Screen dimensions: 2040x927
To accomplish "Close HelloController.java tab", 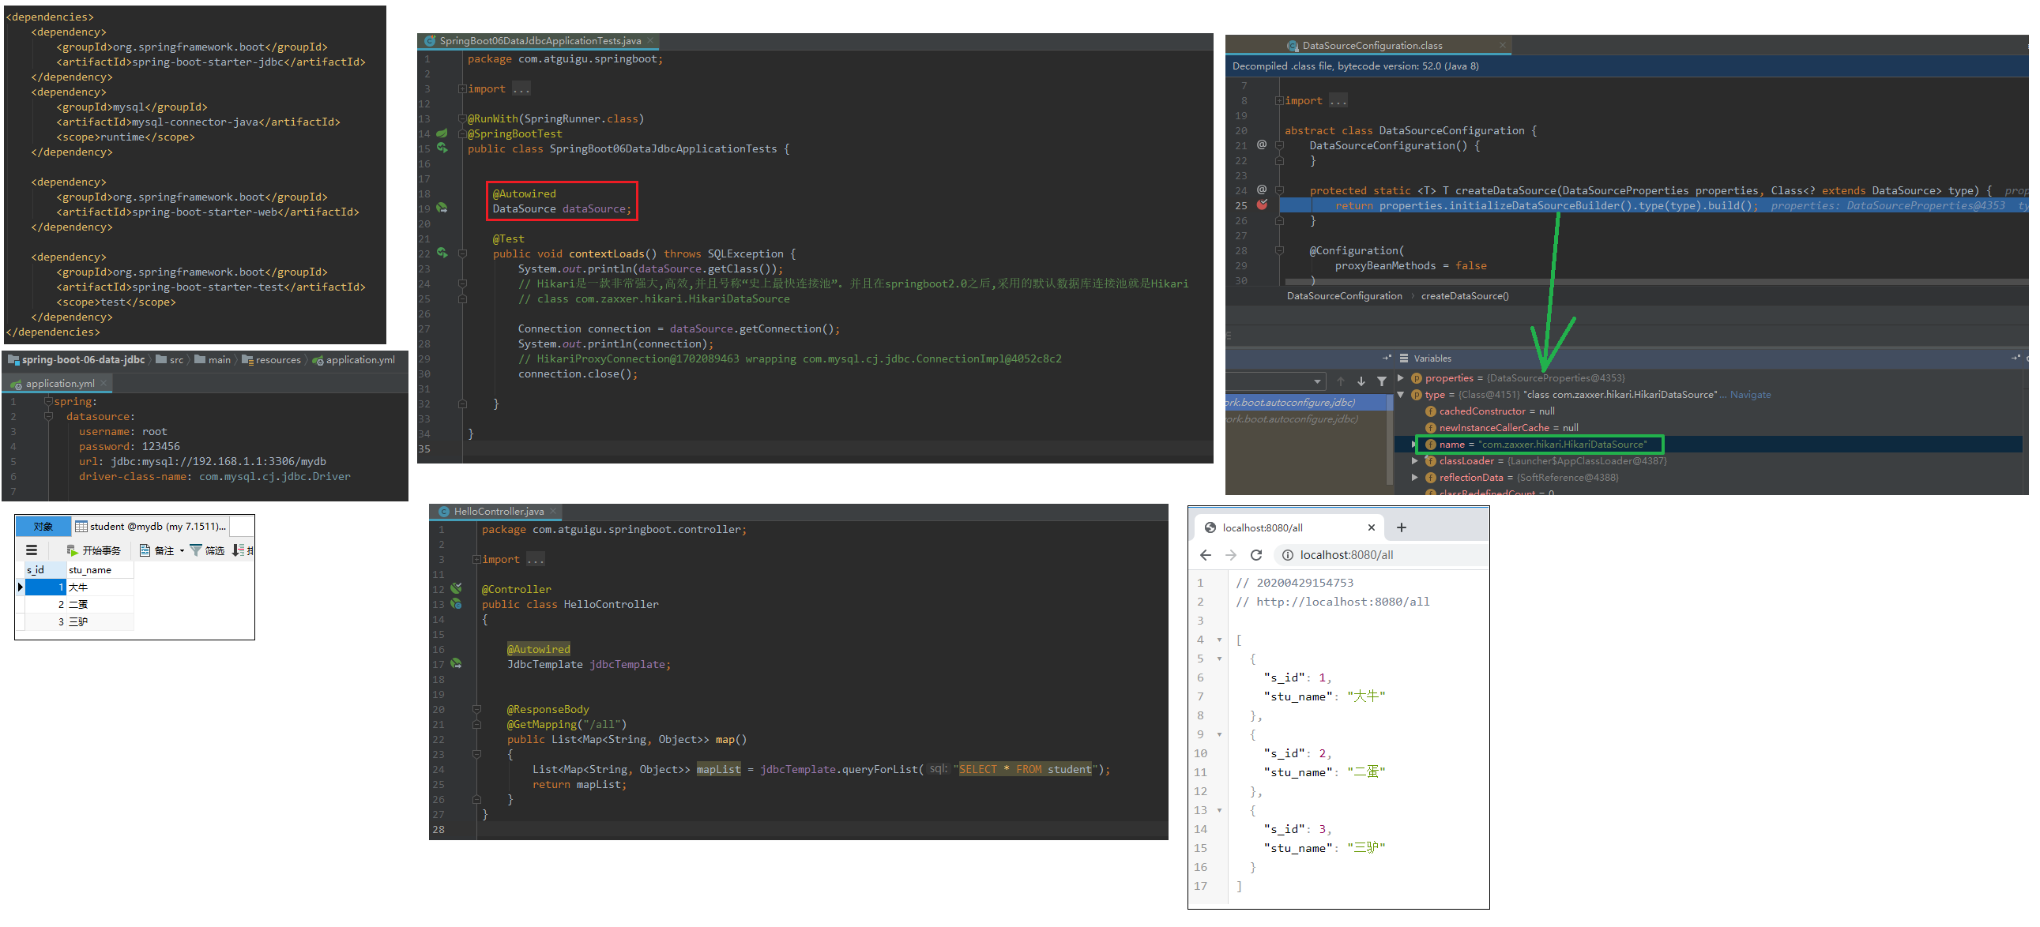I will point(553,512).
